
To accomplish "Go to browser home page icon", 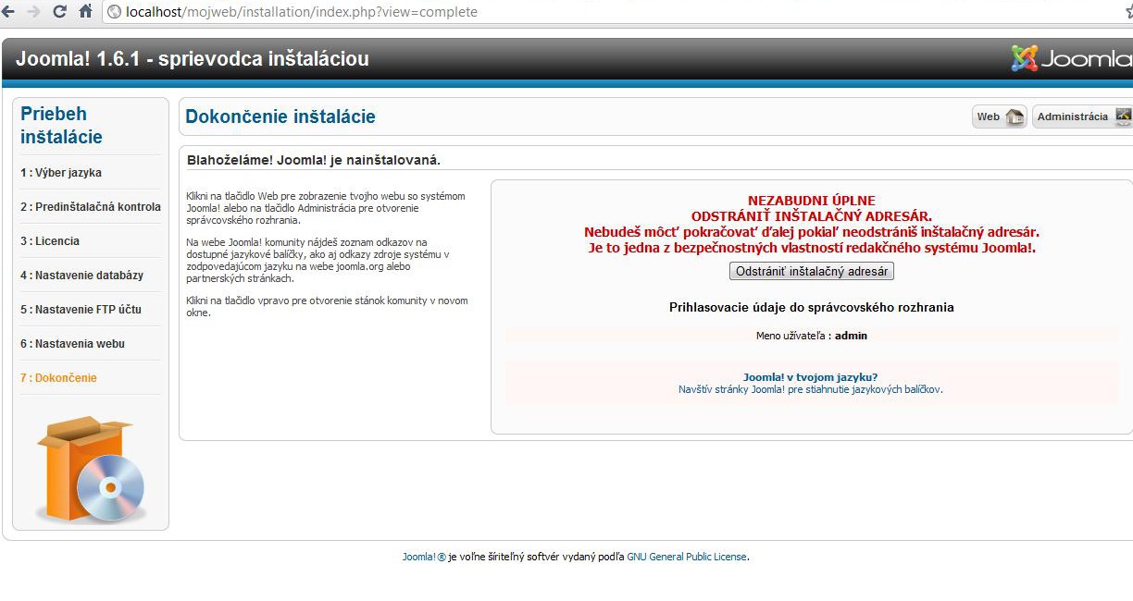I will click(x=85, y=12).
